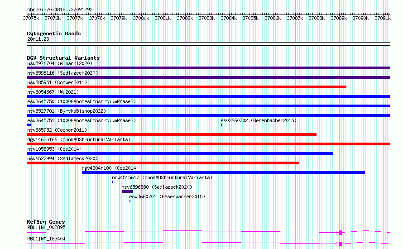403x249 pixels.
Task: Click the nsv585952 (Cooper2011) label
Action: click(x=57, y=130)
